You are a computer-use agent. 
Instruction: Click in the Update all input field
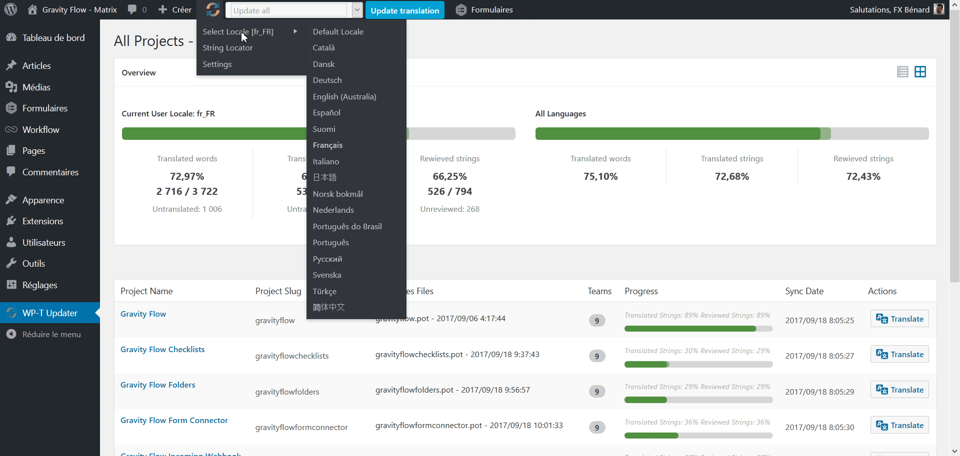pos(289,10)
